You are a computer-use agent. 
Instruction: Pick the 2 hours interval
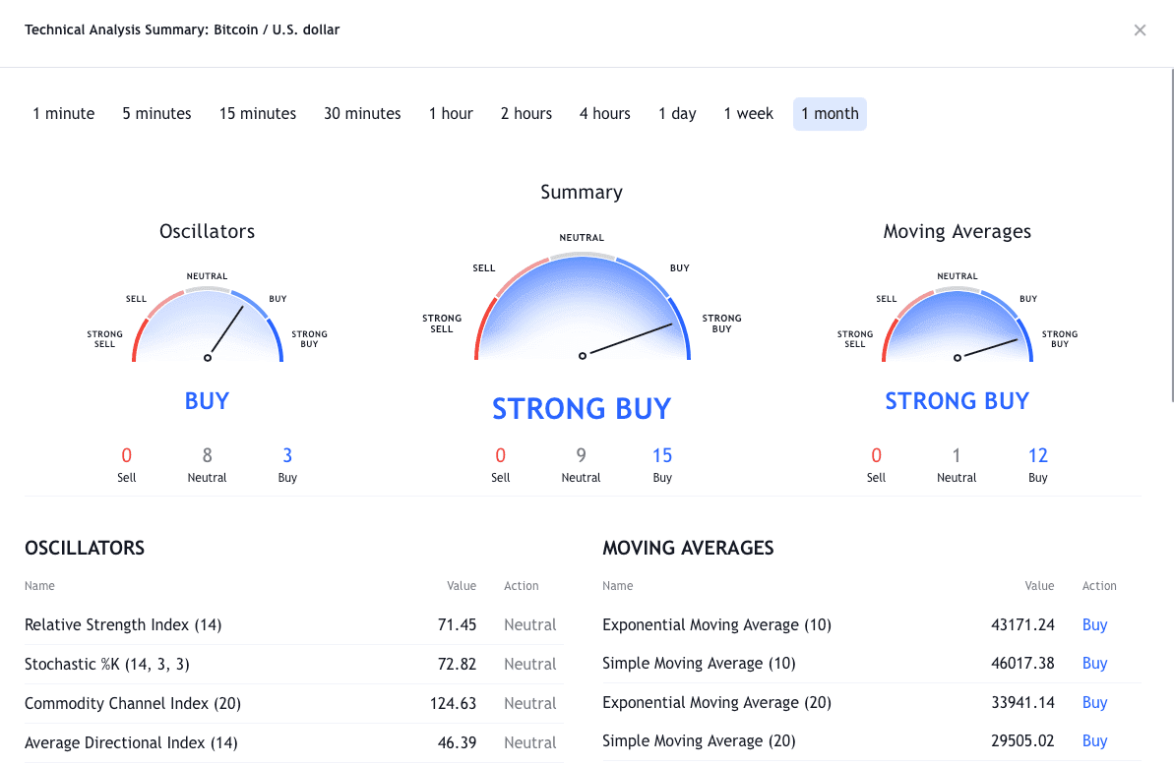click(x=526, y=114)
